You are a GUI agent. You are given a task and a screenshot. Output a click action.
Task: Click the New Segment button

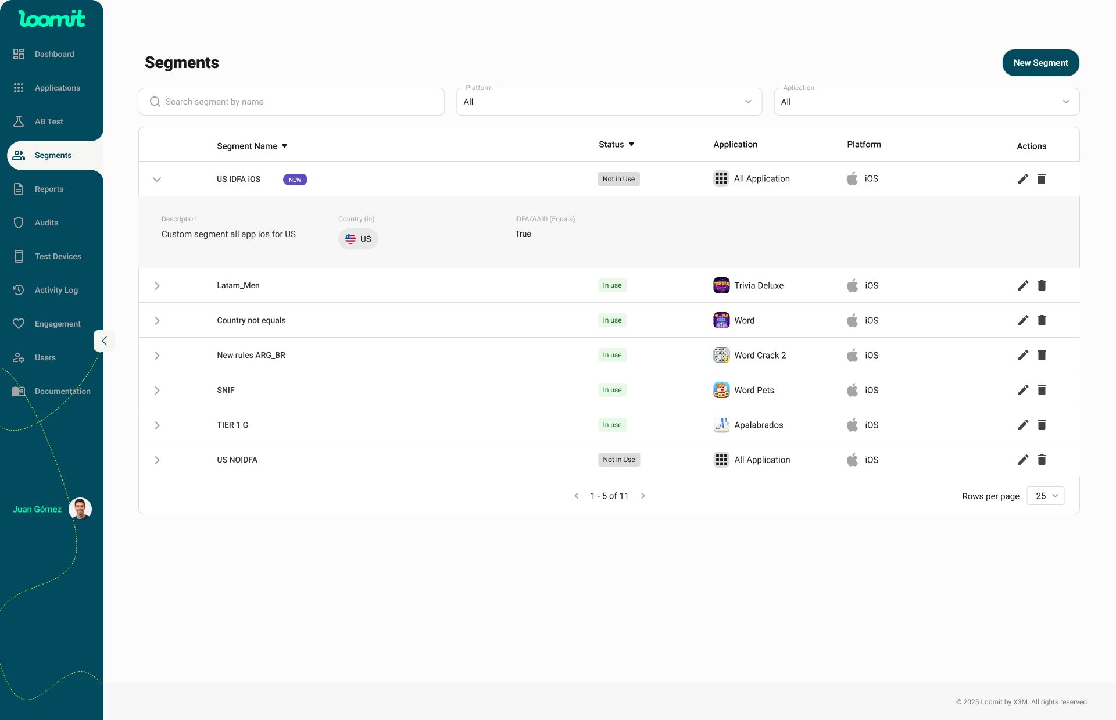1040,63
